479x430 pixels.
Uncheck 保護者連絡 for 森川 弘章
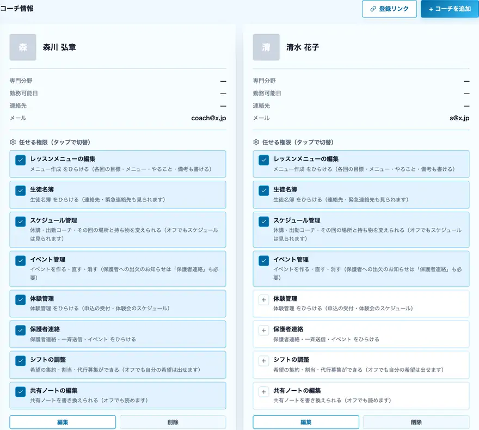(21, 330)
